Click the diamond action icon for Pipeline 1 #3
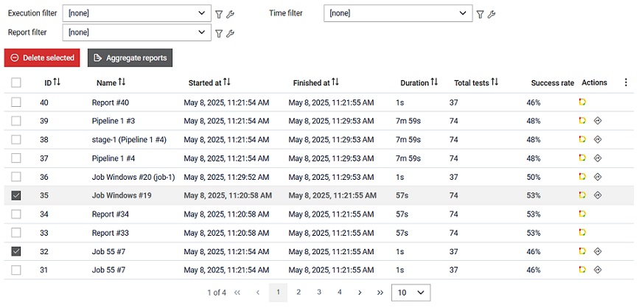 point(598,121)
